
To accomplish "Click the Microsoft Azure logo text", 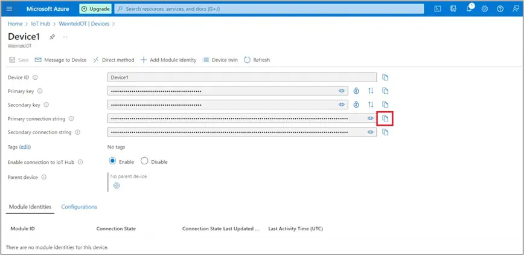I will (48, 9).
